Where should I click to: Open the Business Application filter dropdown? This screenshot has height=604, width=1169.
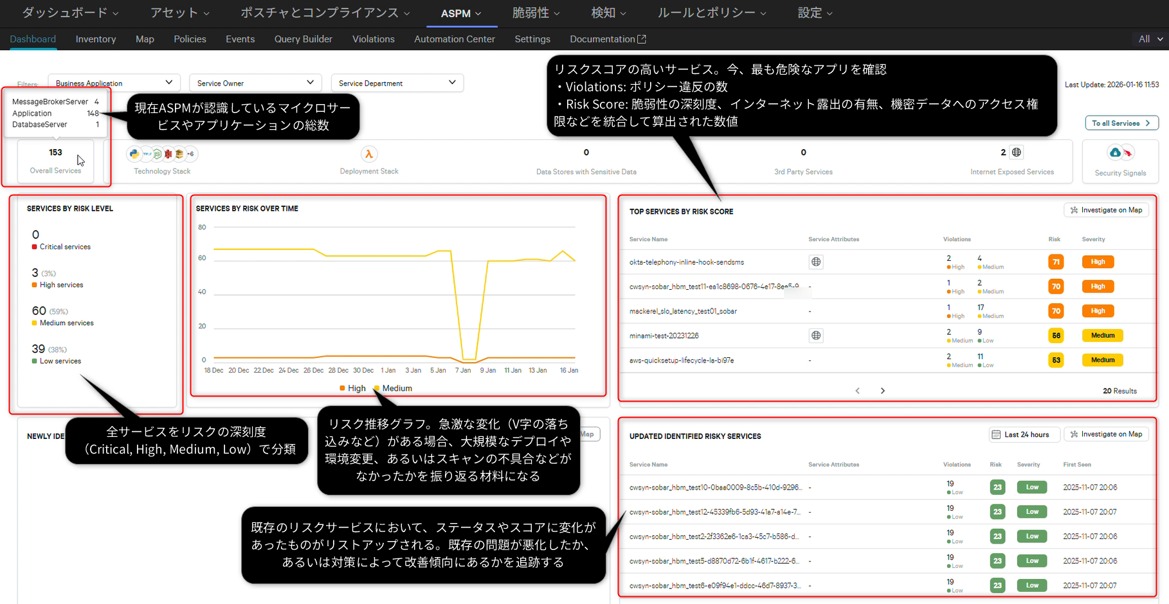click(114, 83)
